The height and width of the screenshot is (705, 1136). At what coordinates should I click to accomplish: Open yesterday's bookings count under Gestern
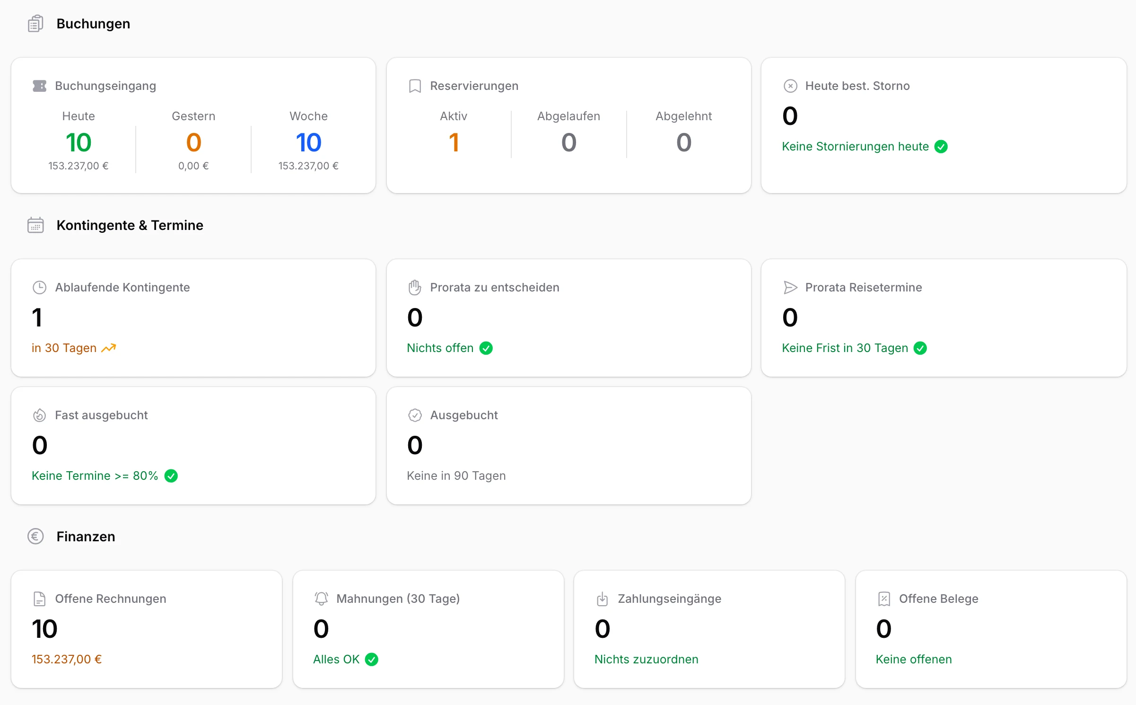tap(193, 142)
